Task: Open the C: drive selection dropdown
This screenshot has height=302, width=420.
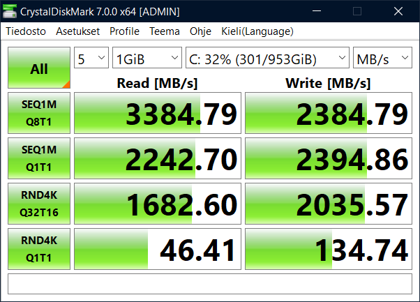Action: [x=267, y=59]
